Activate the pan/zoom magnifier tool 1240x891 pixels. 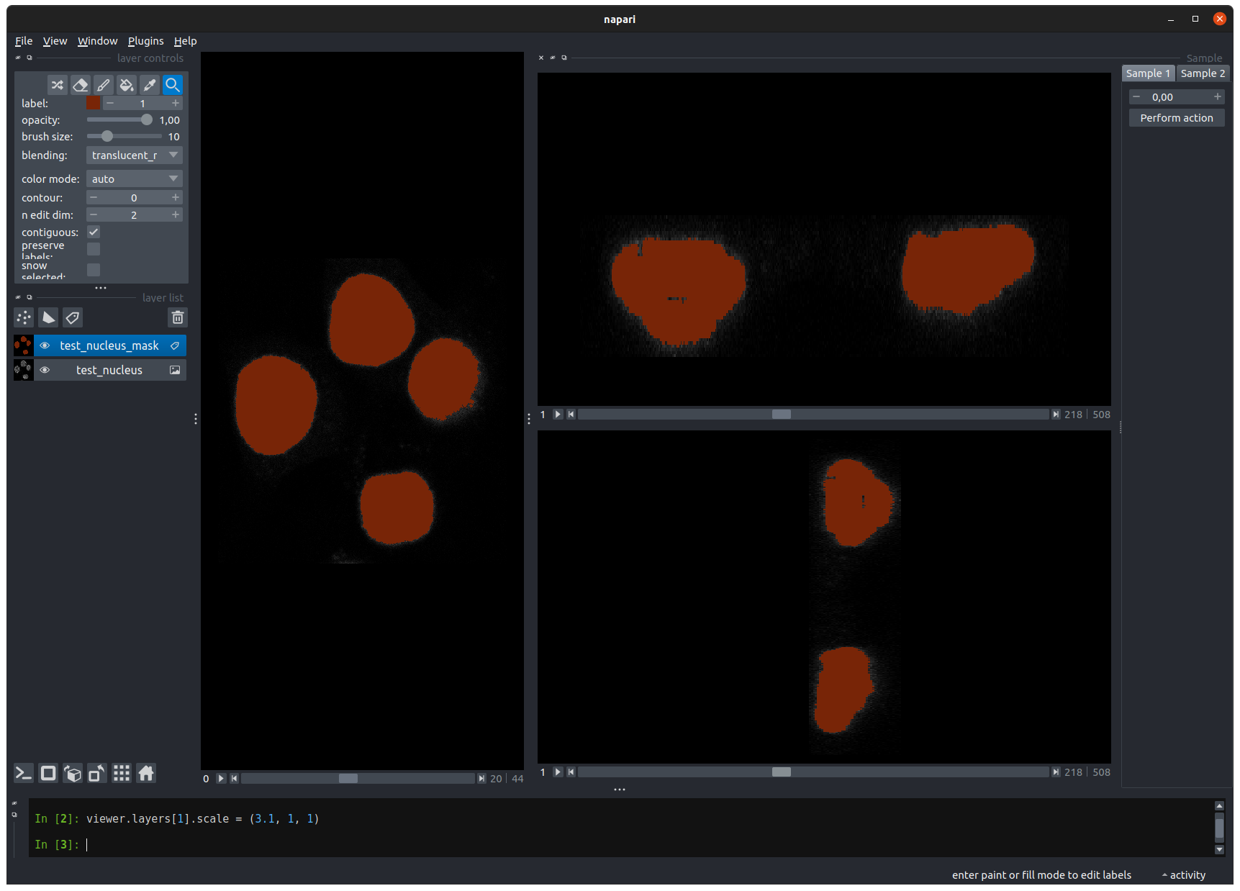pos(173,85)
